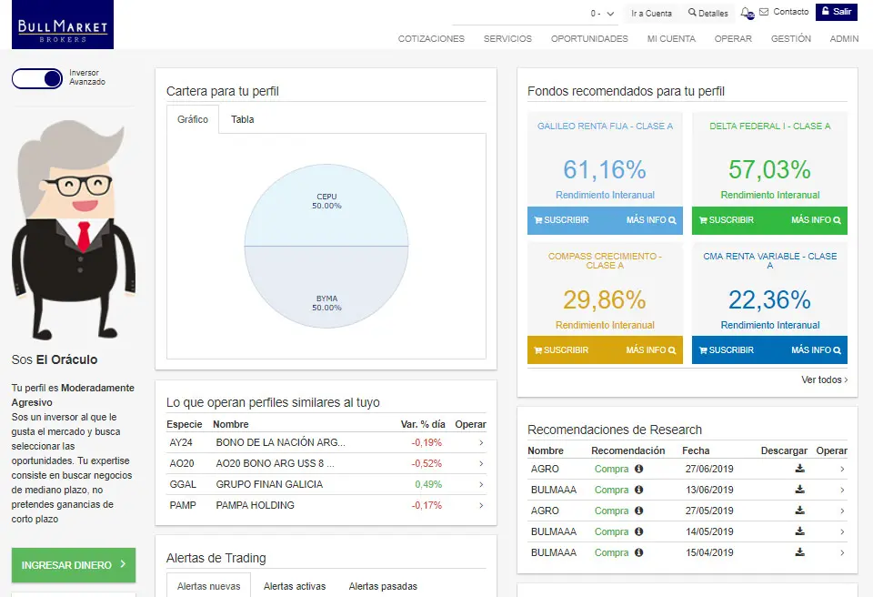Subscribe to Compass Crecimiento fund
873x597 pixels.
[561, 350]
